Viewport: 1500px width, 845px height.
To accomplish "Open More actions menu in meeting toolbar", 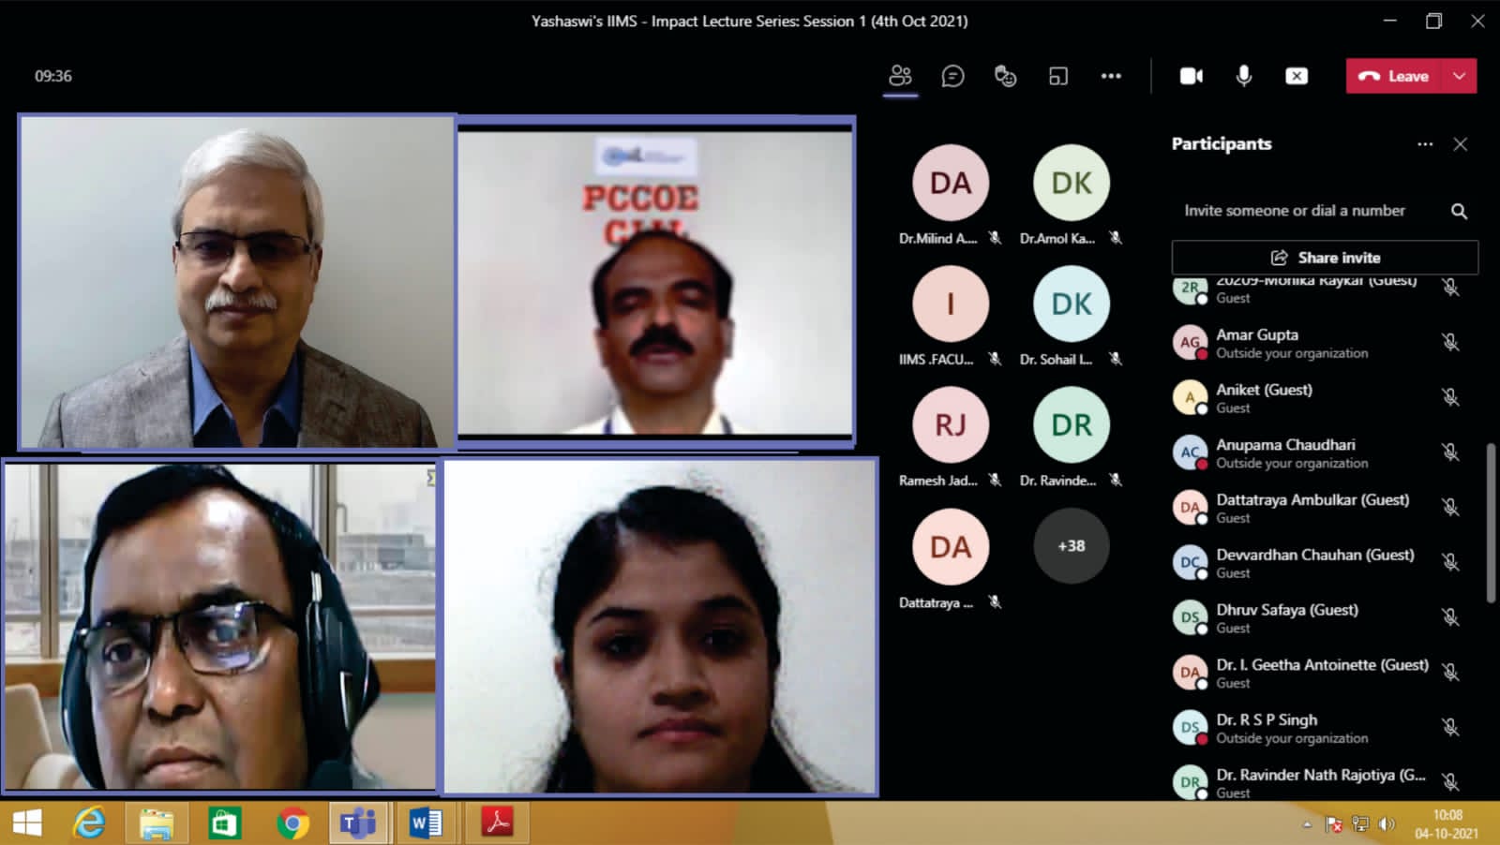I will pos(1111,76).
